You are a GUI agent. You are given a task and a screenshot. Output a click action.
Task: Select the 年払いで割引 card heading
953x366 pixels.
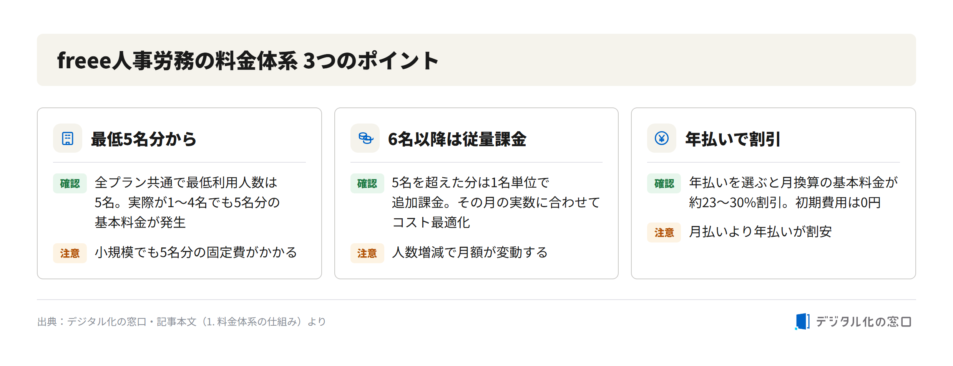tap(733, 139)
